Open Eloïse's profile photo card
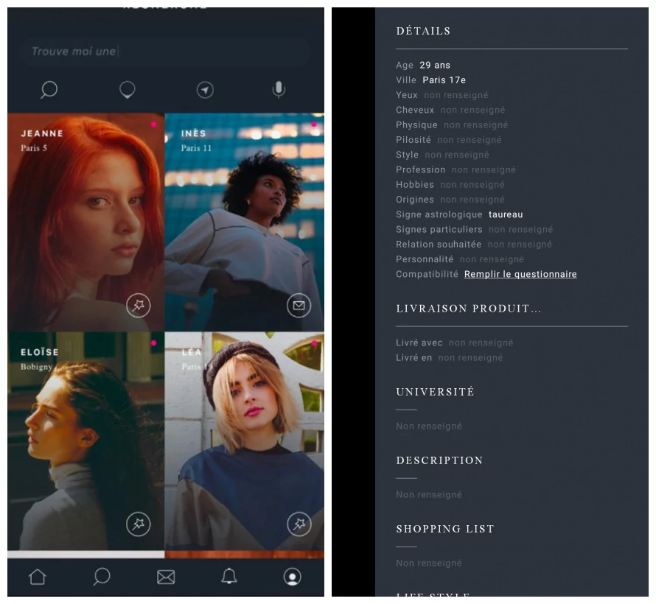This screenshot has width=656, height=604. pyautogui.click(x=86, y=441)
